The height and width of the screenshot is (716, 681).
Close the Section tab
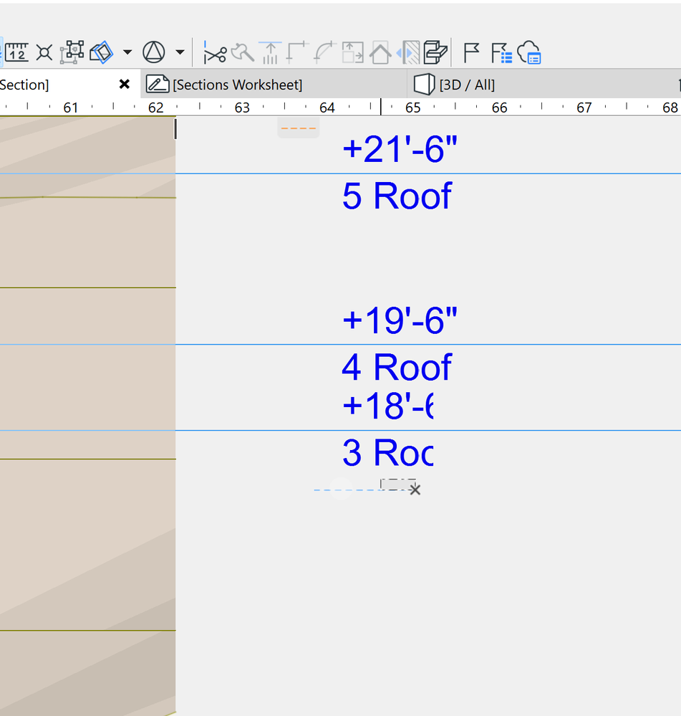[x=124, y=84]
